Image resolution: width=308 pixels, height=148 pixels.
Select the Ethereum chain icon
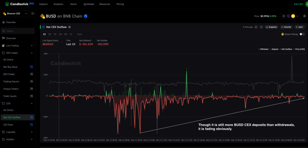(284, 16)
